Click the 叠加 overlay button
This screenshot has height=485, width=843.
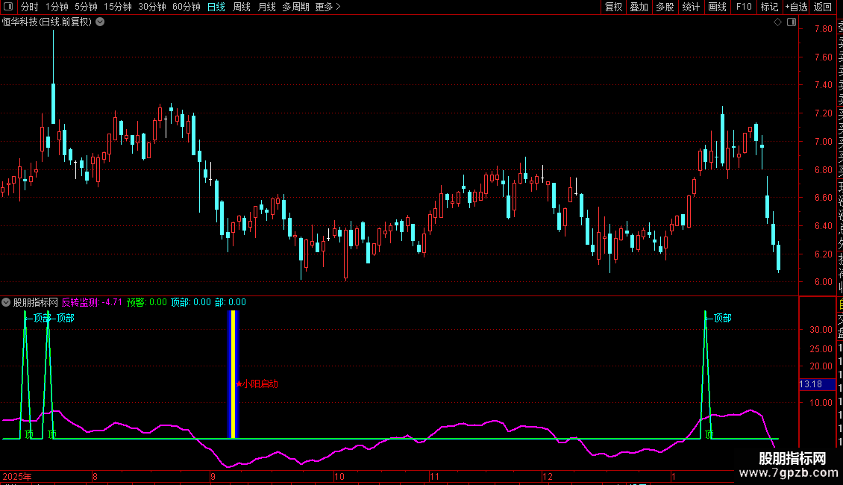tap(639, 7)
